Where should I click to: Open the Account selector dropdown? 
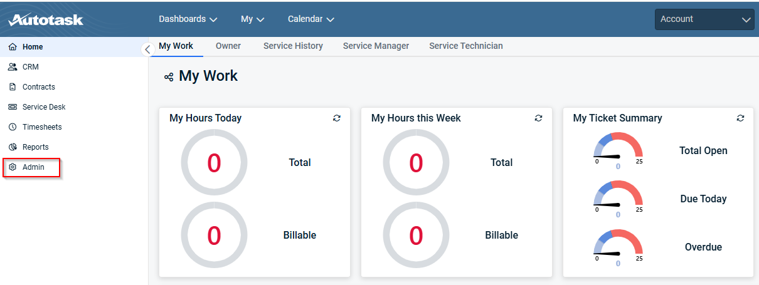pos(704,19)
